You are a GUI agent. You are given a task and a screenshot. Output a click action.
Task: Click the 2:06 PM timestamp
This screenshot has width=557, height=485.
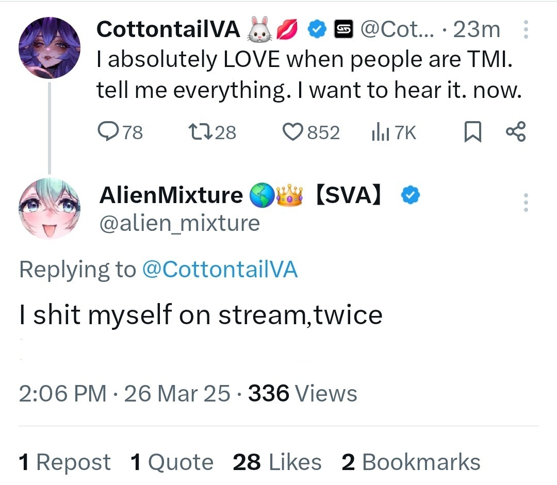click(62, 393)
